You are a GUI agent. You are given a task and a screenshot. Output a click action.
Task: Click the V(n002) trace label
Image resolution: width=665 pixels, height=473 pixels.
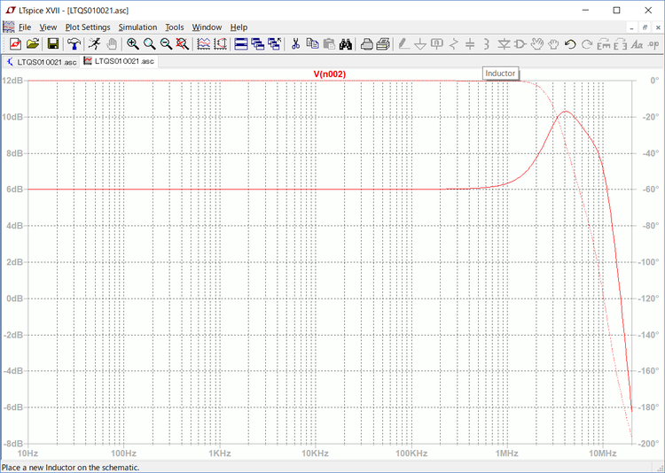click(x=329, y=74)
